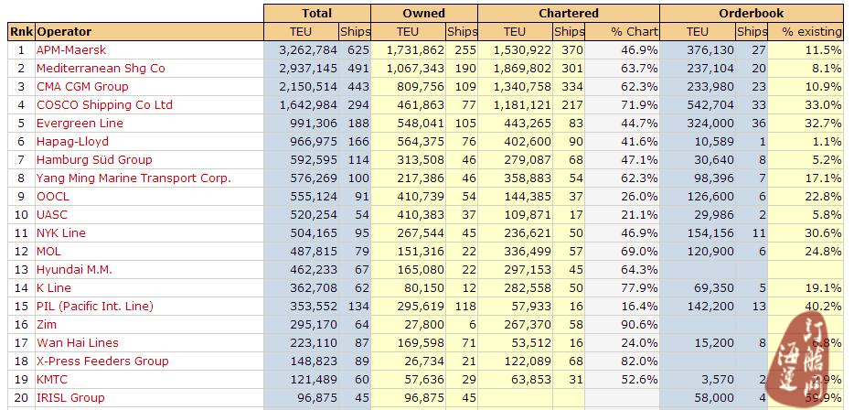Open the K Line operator link
854x410 pixels.
tap(53, 288)
